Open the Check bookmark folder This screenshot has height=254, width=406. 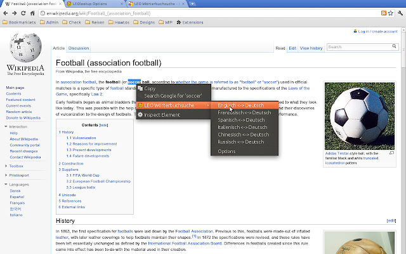click(72, 22)
